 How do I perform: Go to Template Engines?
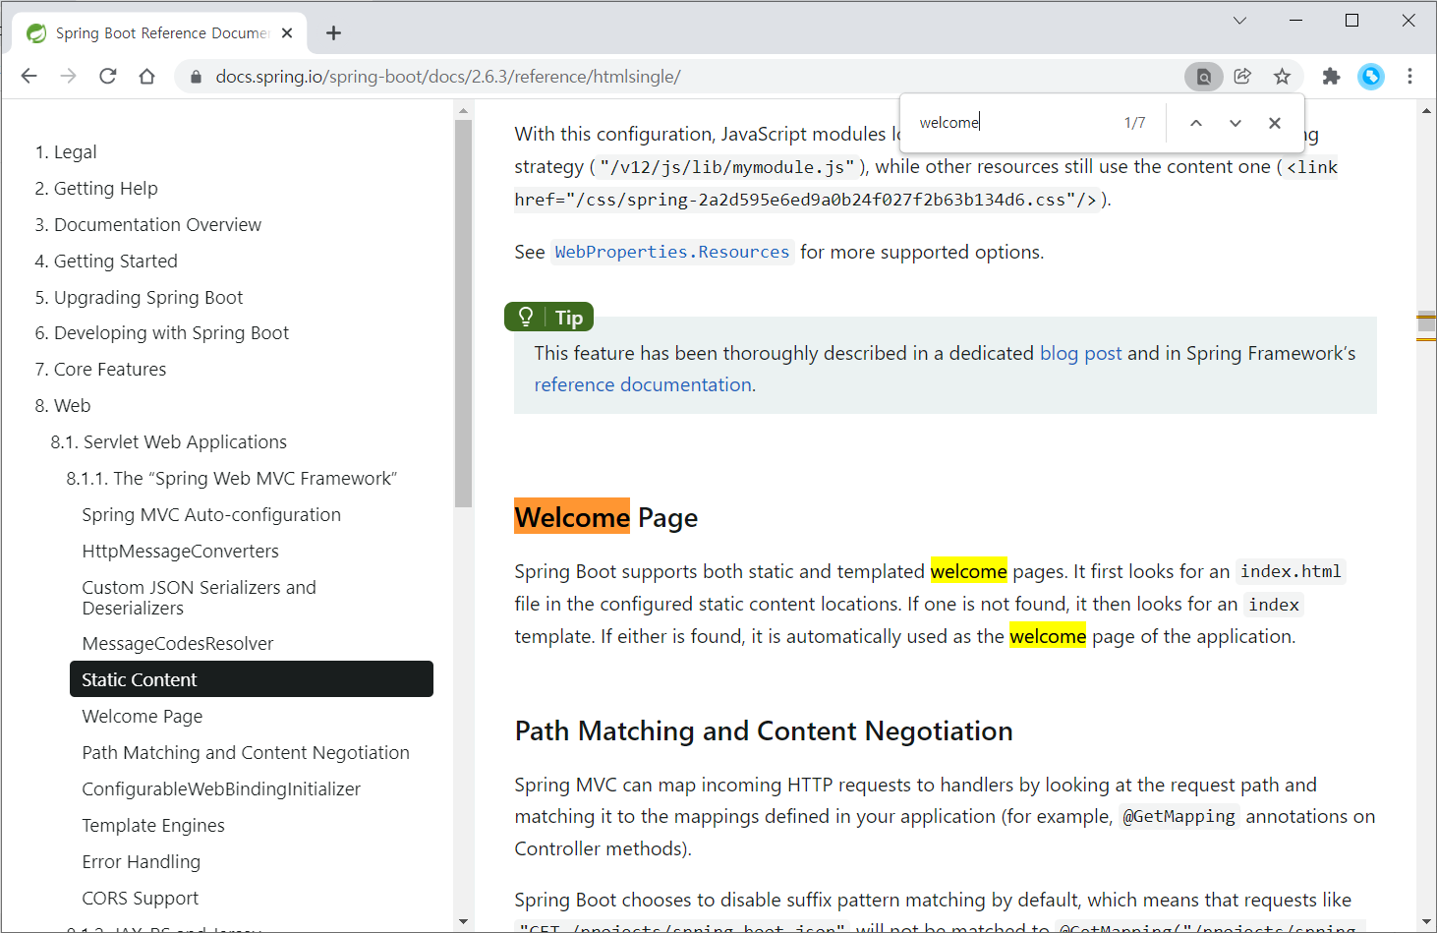pyautogui.click(x=153, y=826)
